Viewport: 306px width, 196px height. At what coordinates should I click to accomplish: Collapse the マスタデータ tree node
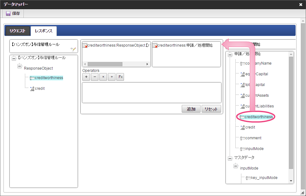point(230,158)
